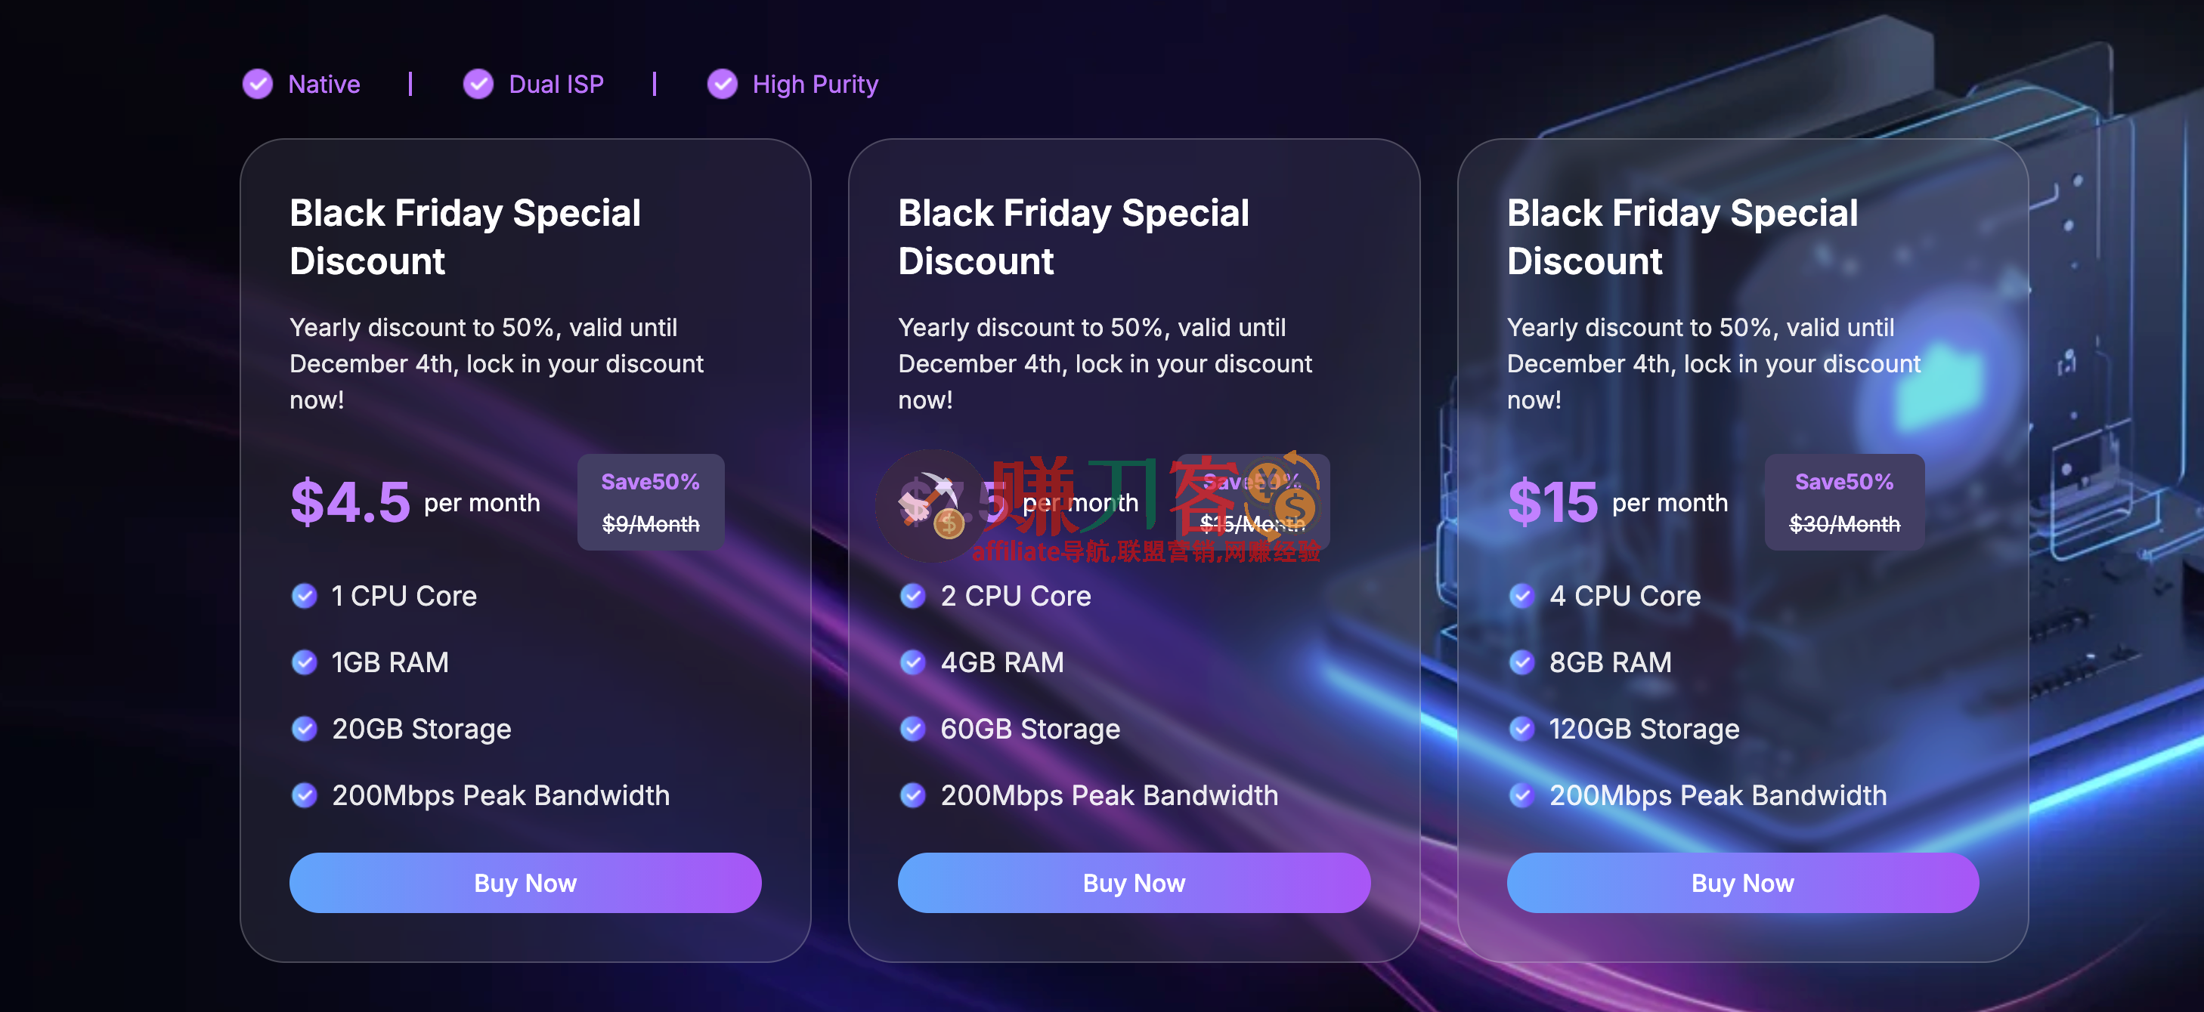Buy the $4.5 per month plan
This screenshot has height=1012, width=2204.
coord(525,882)
